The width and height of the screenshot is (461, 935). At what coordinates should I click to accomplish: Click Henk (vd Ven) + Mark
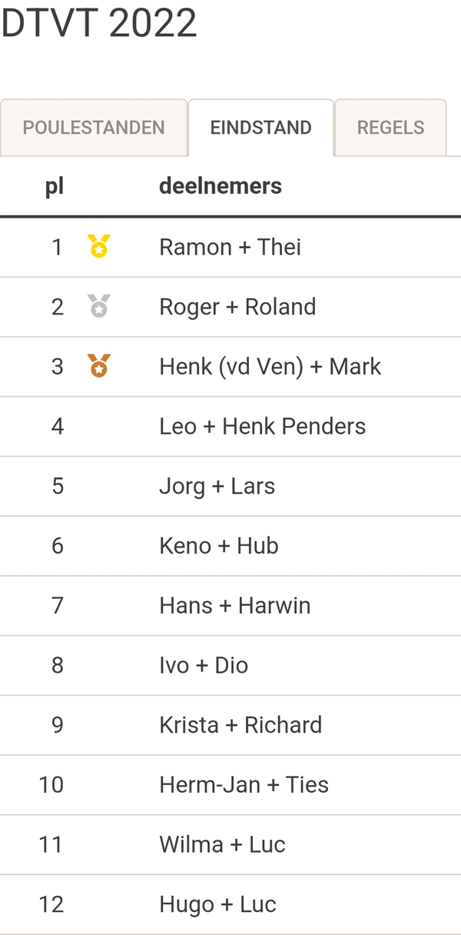pos(270,366)
